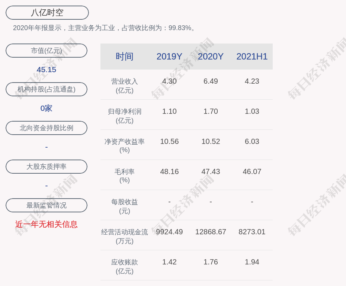
Task: Select the 2020Y column header
Action: [211, 57]
